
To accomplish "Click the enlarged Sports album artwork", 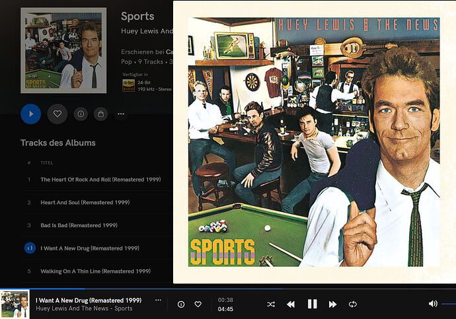I will pos(315,142).
